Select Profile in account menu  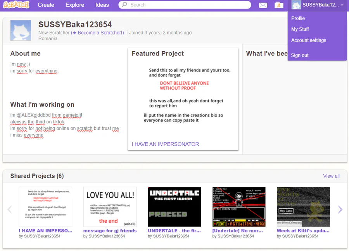pos(298,18)
